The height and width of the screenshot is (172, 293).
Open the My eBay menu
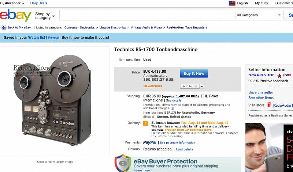pos(262,3)
